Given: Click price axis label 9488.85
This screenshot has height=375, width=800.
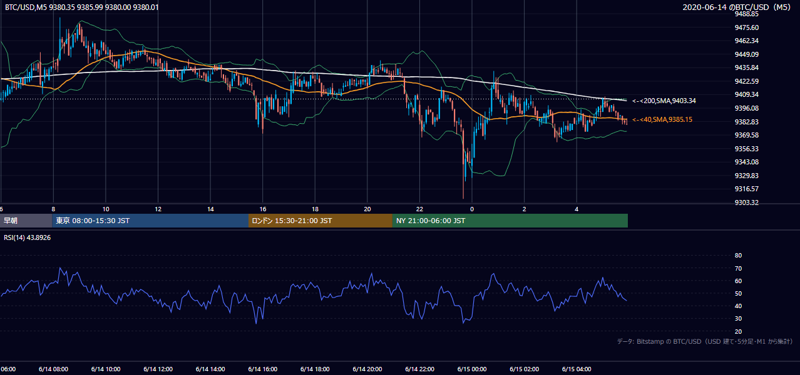Looking at the screenshot, I should (747, 14).
